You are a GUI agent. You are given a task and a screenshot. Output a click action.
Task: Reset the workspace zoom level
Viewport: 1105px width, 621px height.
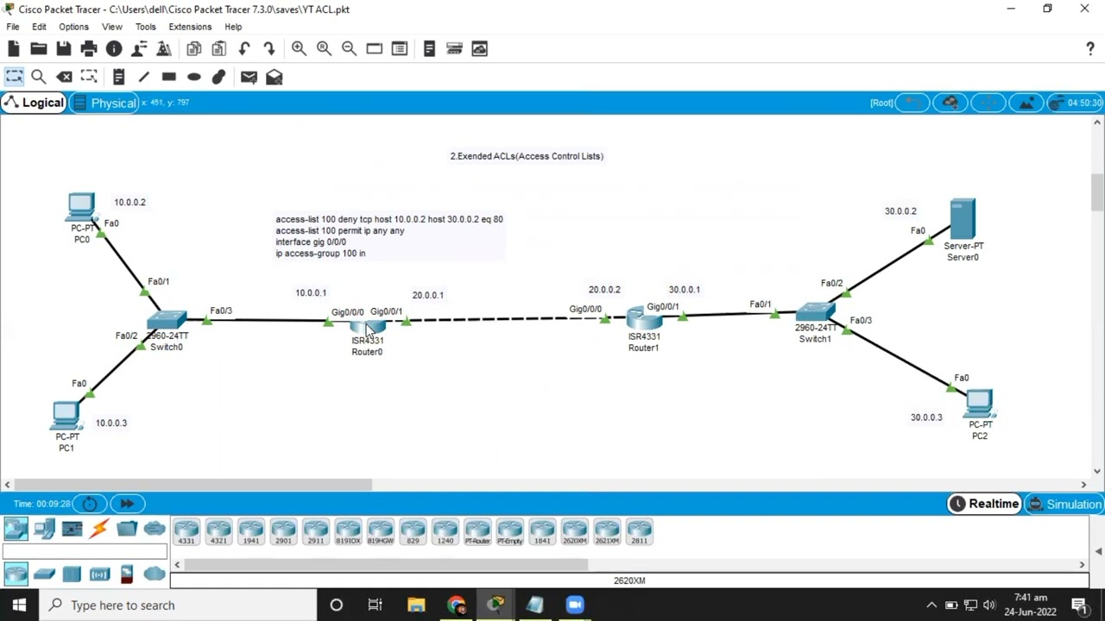(324, 49)
